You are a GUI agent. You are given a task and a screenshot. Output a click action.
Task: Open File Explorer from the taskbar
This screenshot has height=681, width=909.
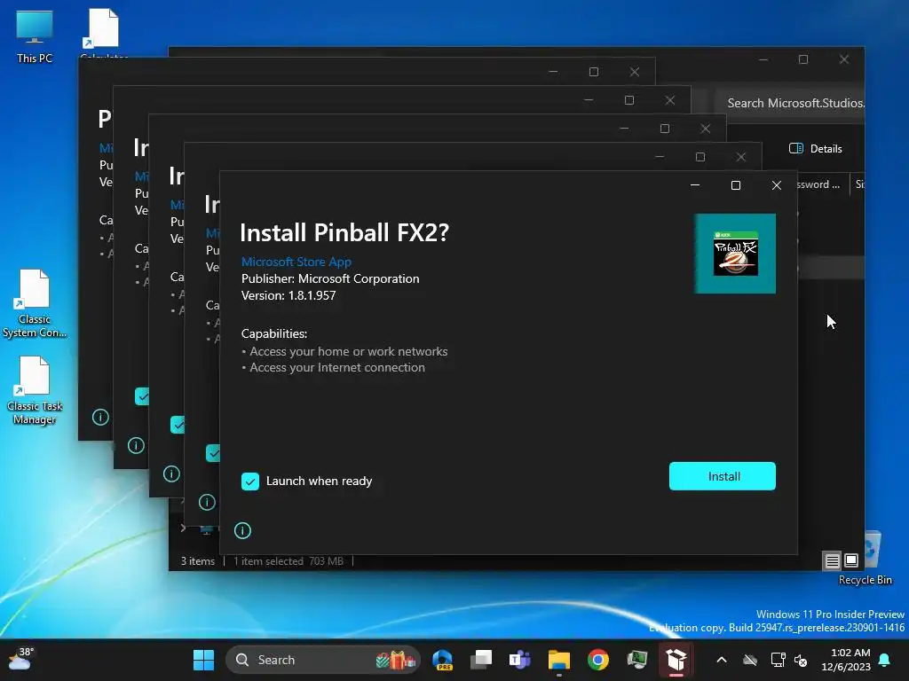[x=559, y=660]
